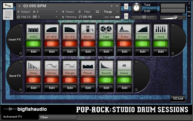This screenshot has height=121, width=193.
Task: Decrease volume with the minus button
Action: click(162, 18)
